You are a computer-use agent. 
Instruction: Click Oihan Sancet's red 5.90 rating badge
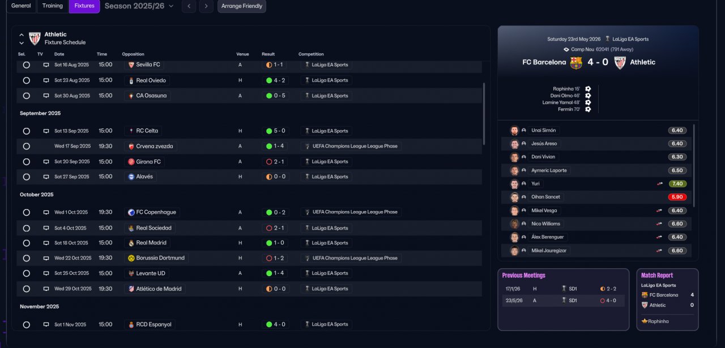(x=677, y=197)
